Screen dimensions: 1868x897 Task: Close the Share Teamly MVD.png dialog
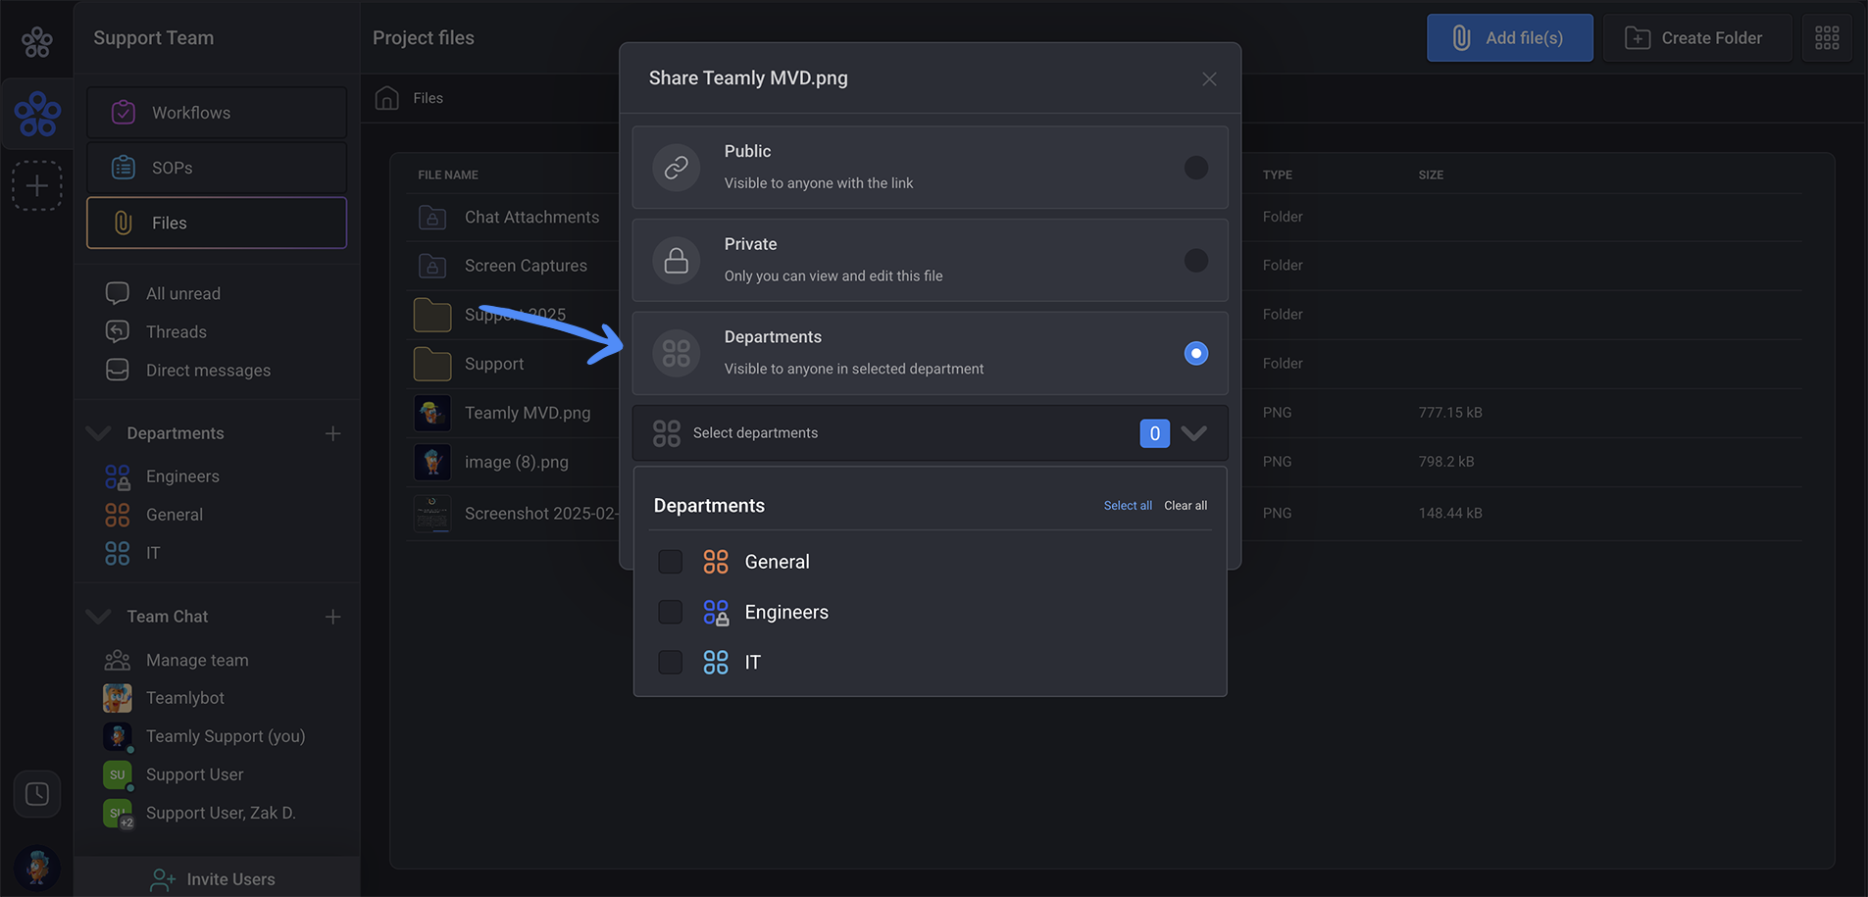click(x=1209, y=78)
